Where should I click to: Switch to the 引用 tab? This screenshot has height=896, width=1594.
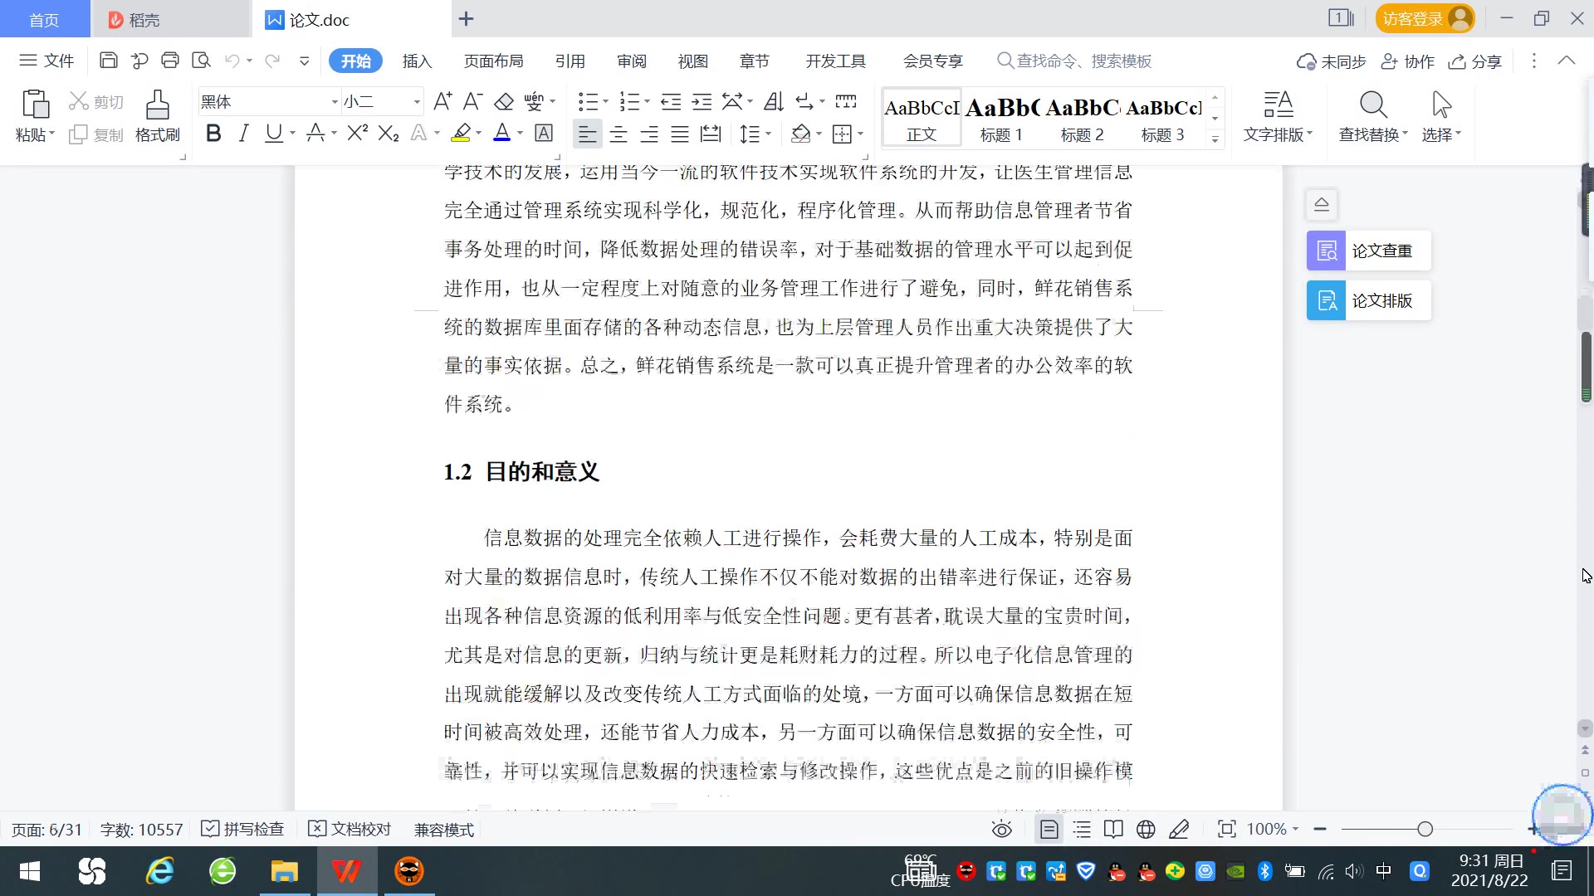pos(570,61)
